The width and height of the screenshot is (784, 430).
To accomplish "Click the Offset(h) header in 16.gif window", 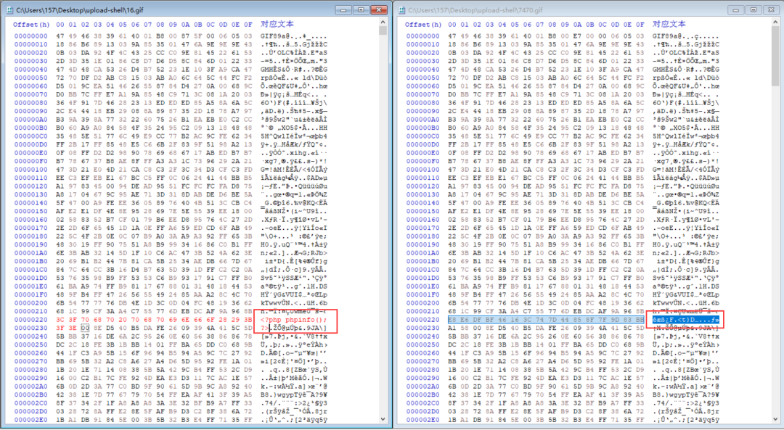I will 31,24.
